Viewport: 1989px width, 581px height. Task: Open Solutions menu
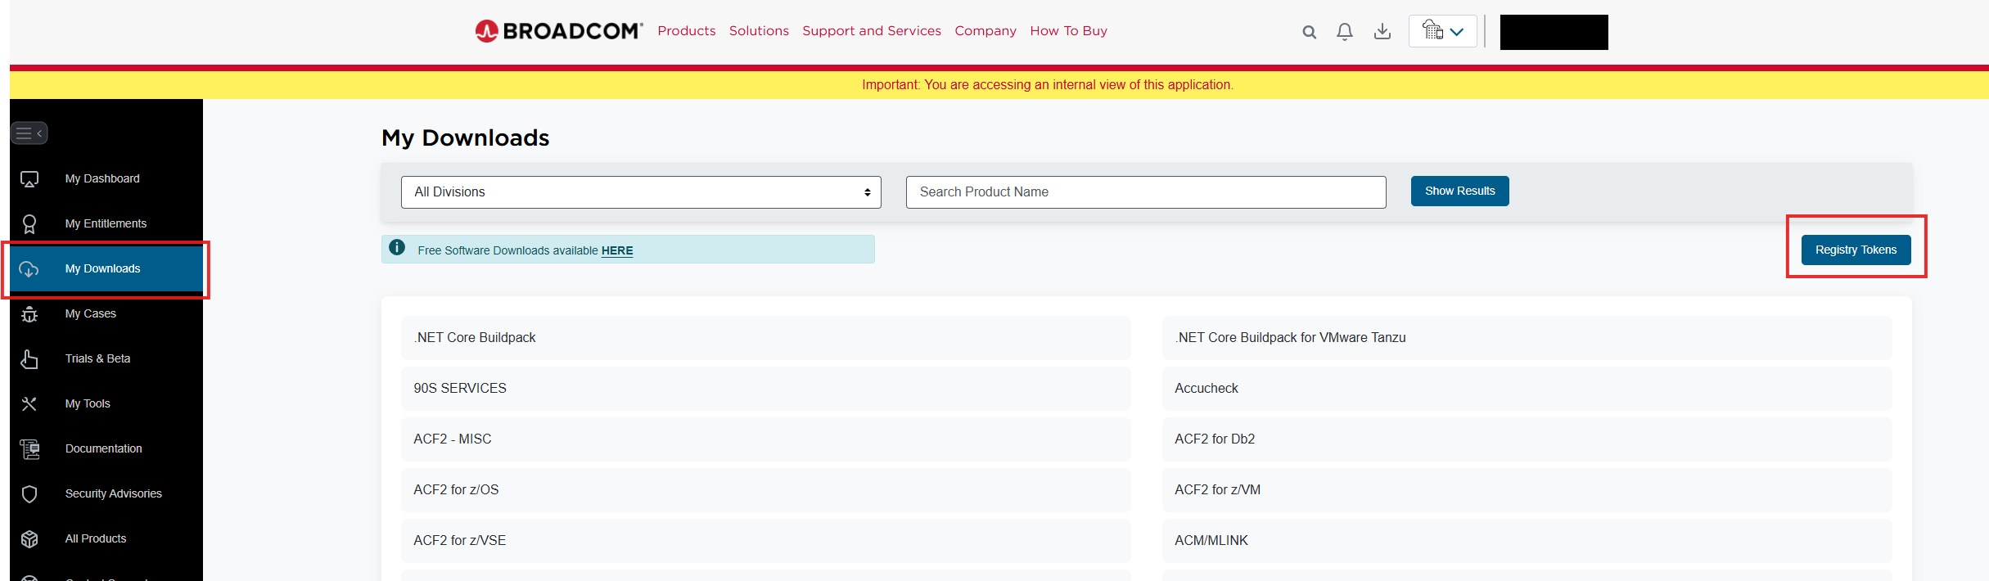tap(759, 31)
